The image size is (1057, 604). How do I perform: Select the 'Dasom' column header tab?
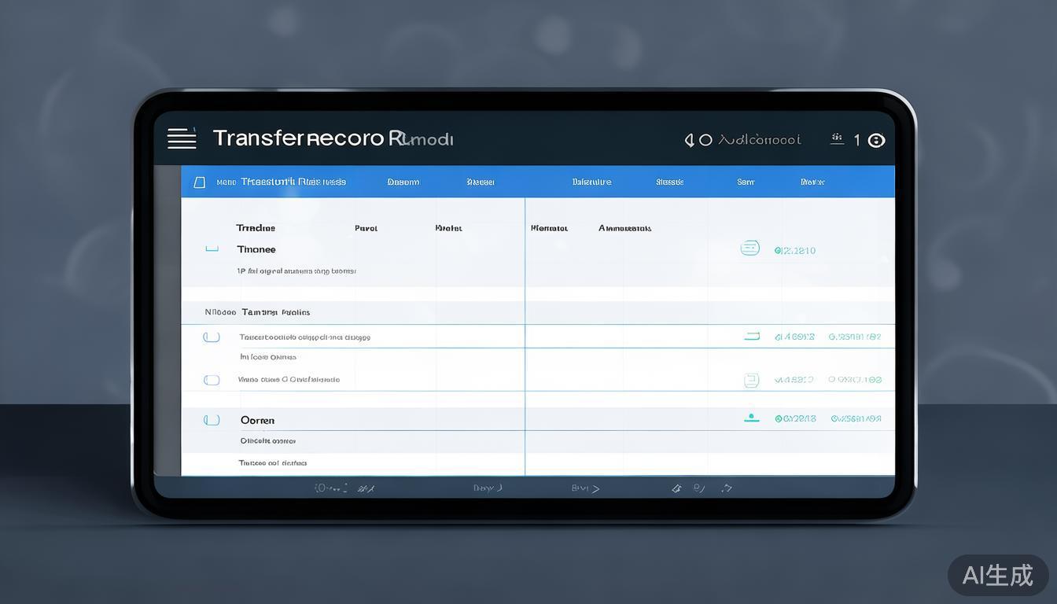pos(403,182)
